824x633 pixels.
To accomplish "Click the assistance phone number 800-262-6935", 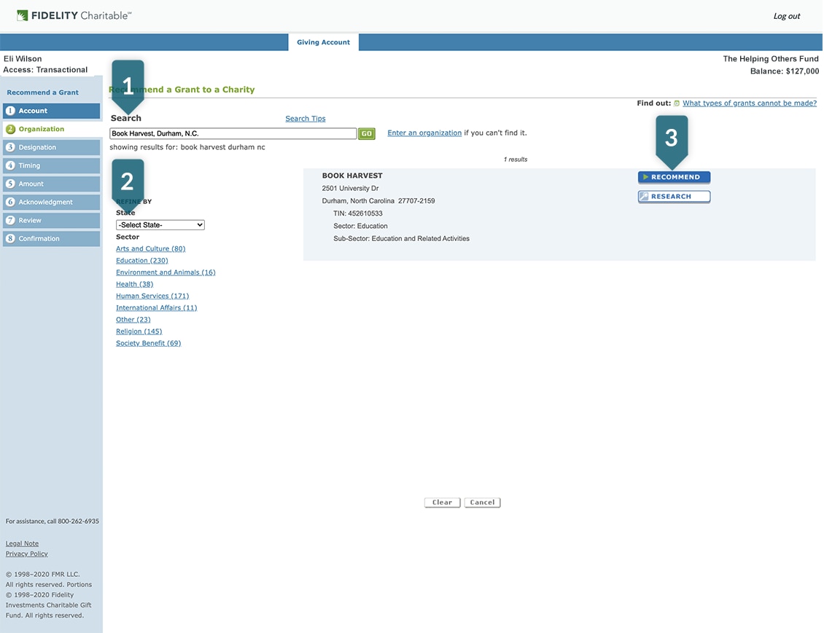I will [x=78, y=522].
